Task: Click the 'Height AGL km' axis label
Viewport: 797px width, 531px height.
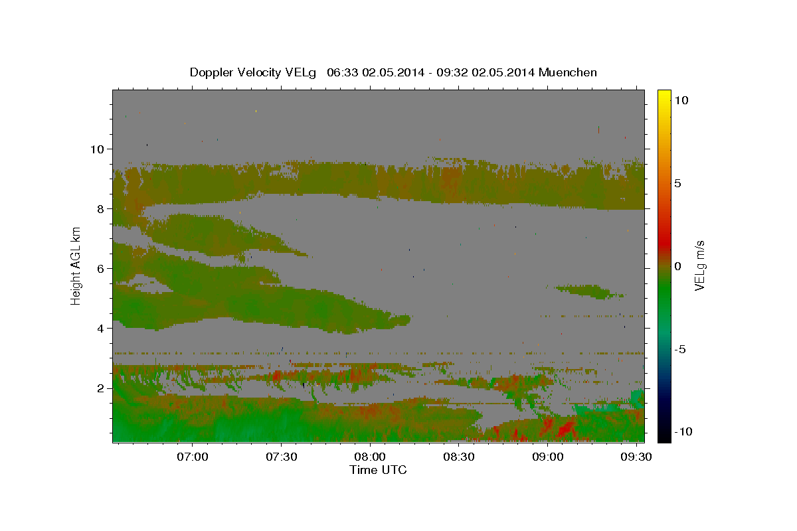Action: tap(76, 265)
